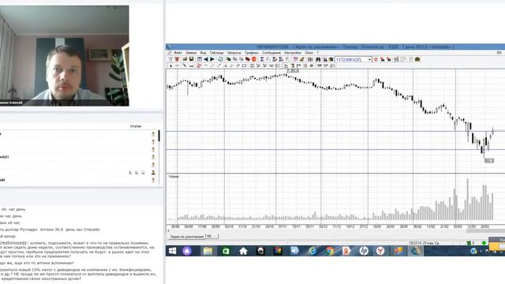Click the blue right arrow icon
This screenshot has width=505, height=284.
(x=212, y=59)
